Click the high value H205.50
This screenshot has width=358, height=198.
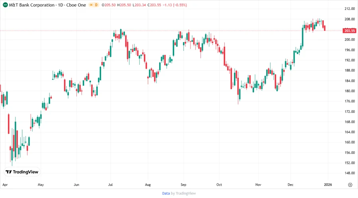124,5
